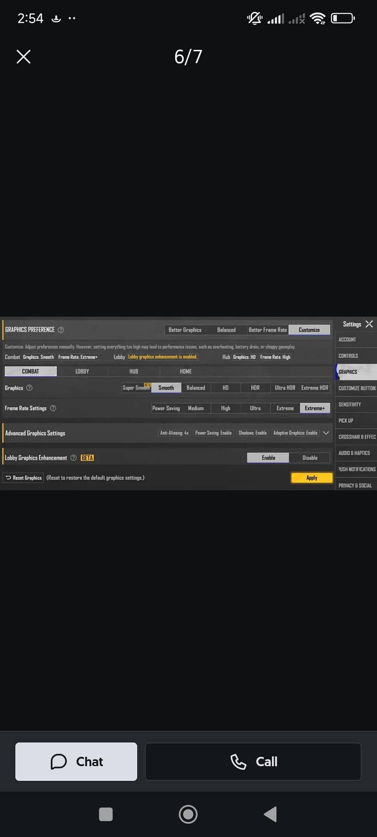Enable Lobby Graphics Enhancement
This screenshot has width=377, height=837.
(x=268, y=458)
